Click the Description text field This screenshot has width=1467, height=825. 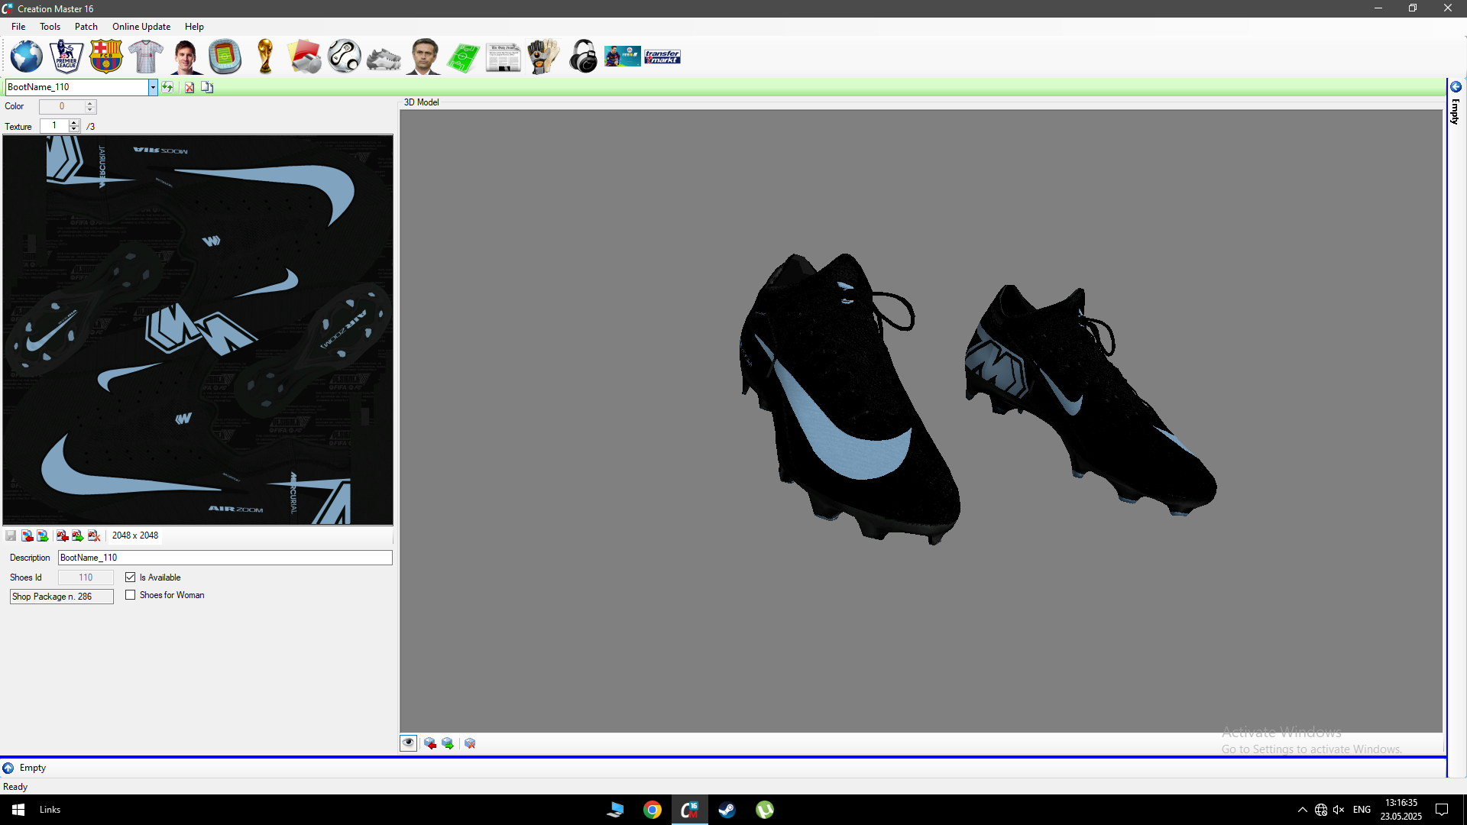(225, 558)
